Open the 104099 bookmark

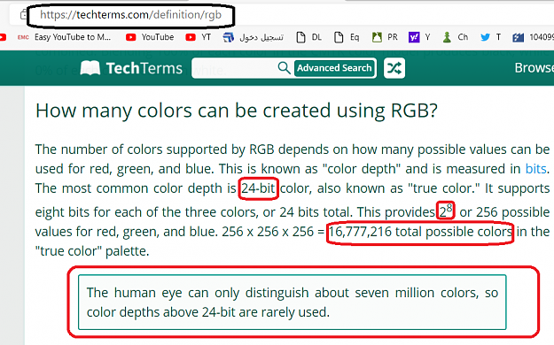click(x=533, y=37)
